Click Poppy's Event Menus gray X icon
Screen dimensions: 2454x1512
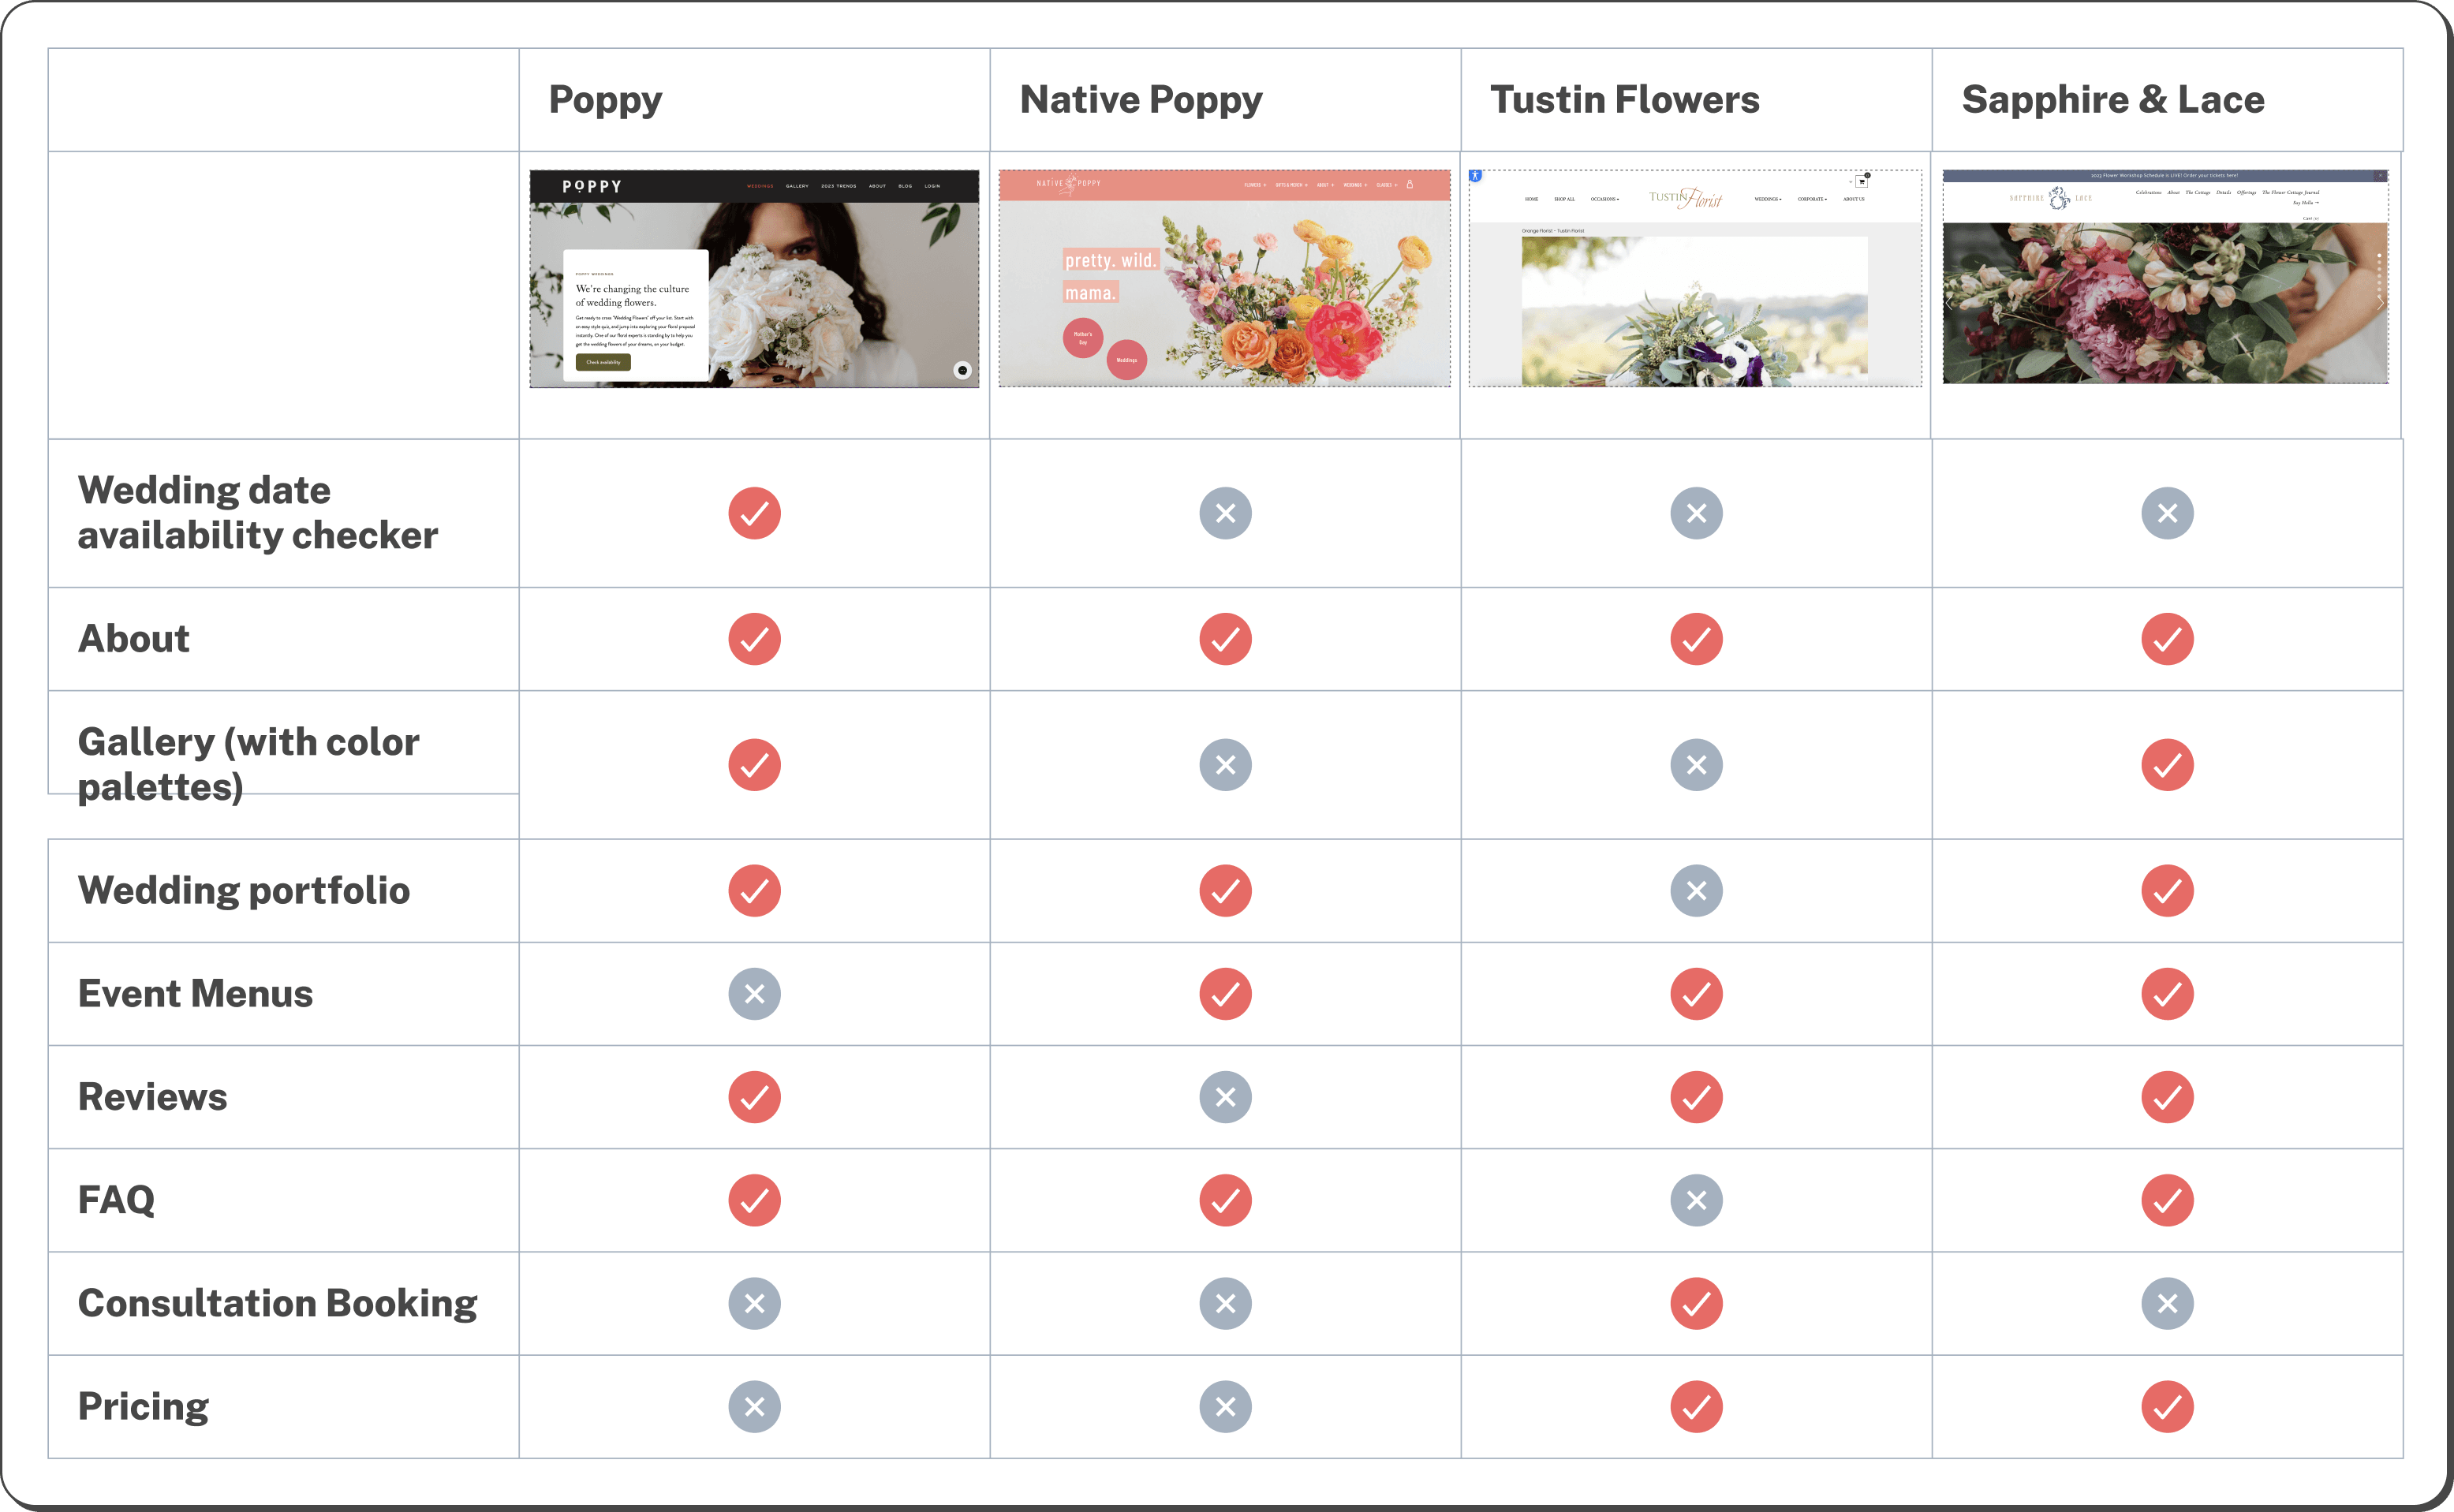[754, 994]
